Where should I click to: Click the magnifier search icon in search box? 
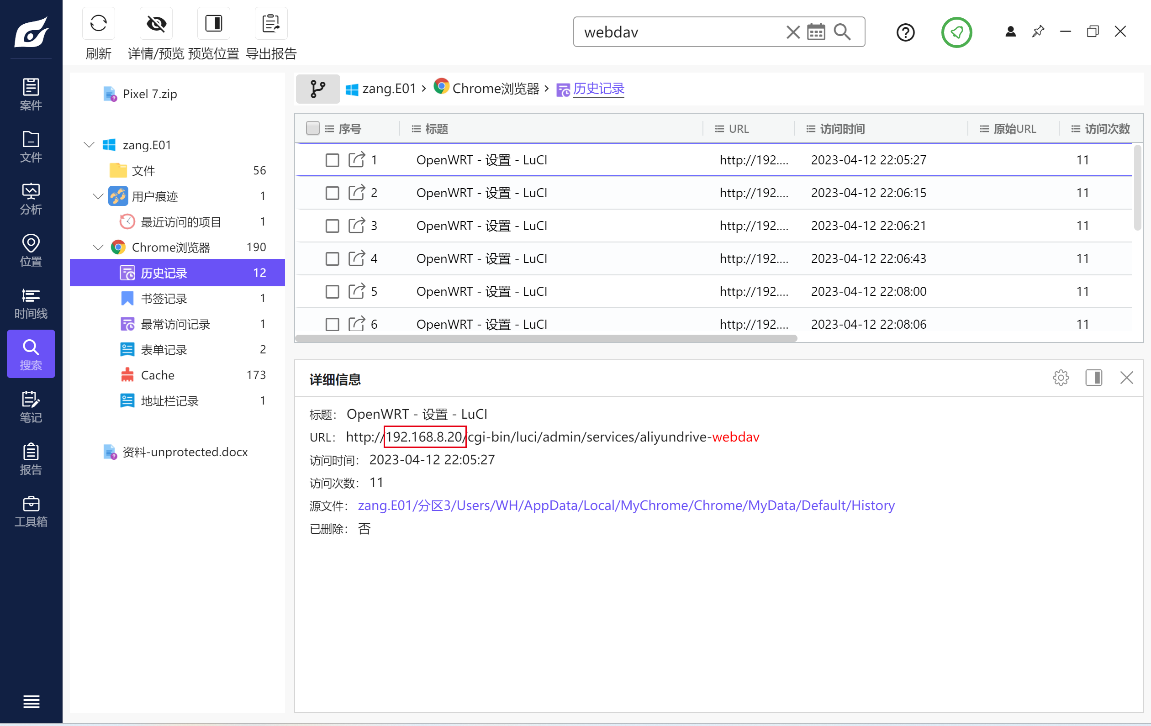pyautogui.click(x=842, y=32)
